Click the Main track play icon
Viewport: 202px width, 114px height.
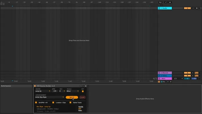(x=159, y=78)
